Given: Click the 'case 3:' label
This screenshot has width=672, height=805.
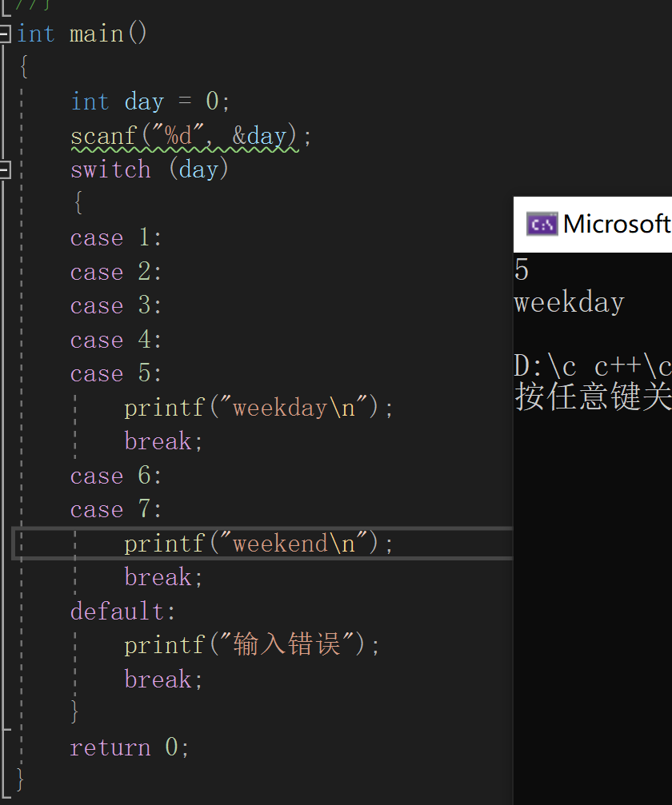Looking at the screenshot, I should coord(116,305).
